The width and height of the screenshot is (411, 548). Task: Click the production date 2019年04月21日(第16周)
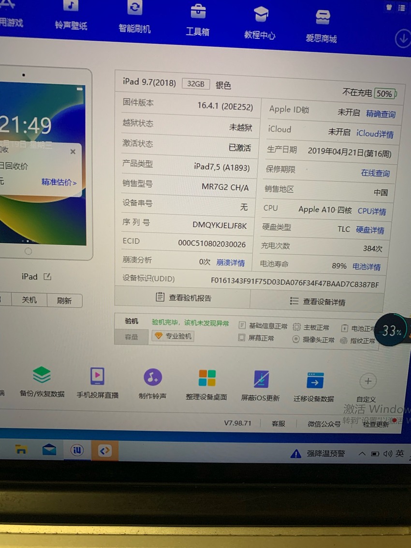(x=350, y=152)
